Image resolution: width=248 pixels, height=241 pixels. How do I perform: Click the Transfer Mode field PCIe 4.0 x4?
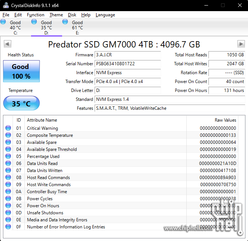tap(128, 82)
